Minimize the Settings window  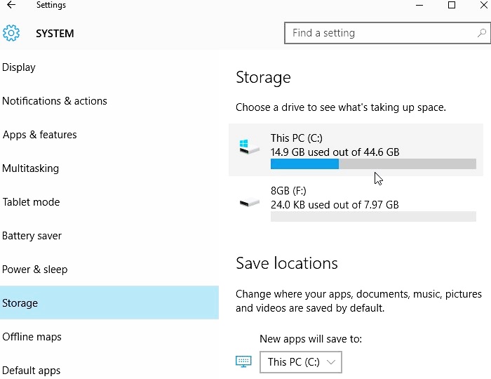[419, 5]
